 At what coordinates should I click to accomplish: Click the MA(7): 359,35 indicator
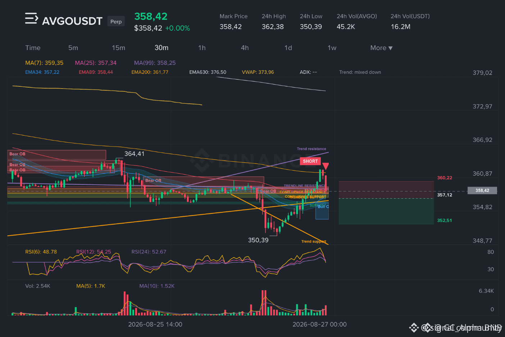tap(44, 63)
